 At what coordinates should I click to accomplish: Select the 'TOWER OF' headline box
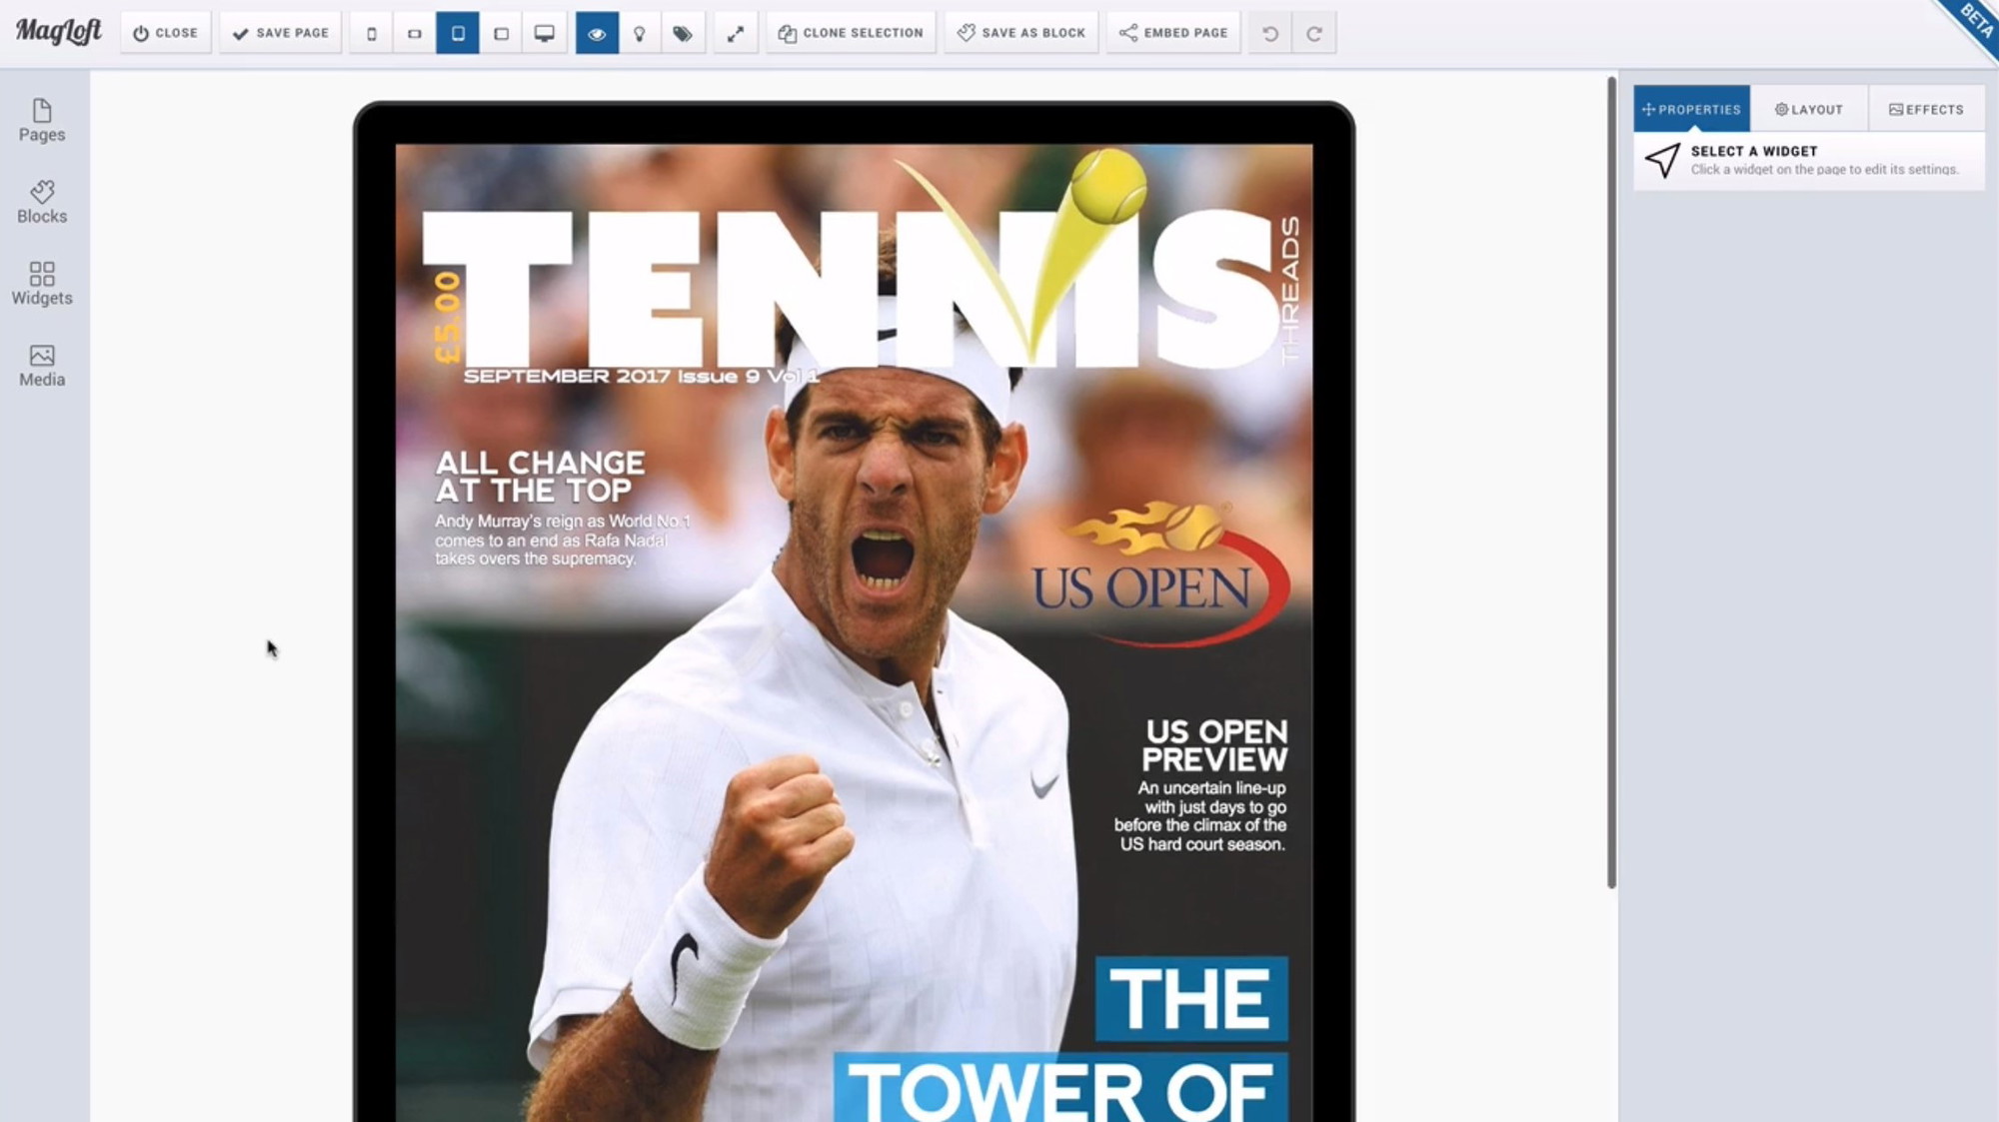[x=1060, y=1087]
